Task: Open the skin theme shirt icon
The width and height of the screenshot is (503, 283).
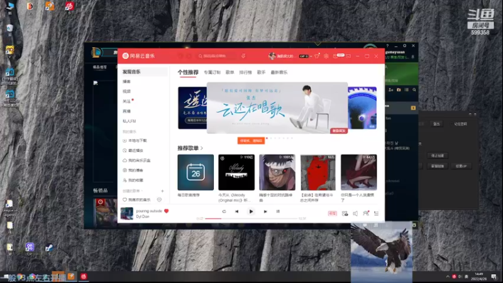Action: tap(317, 56)
